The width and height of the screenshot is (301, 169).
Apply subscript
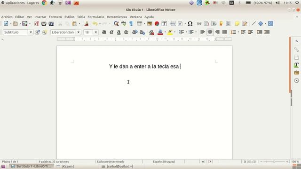click(x=142, y=32)
